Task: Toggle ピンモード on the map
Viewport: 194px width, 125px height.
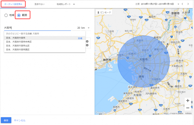Action: point(104,12)
